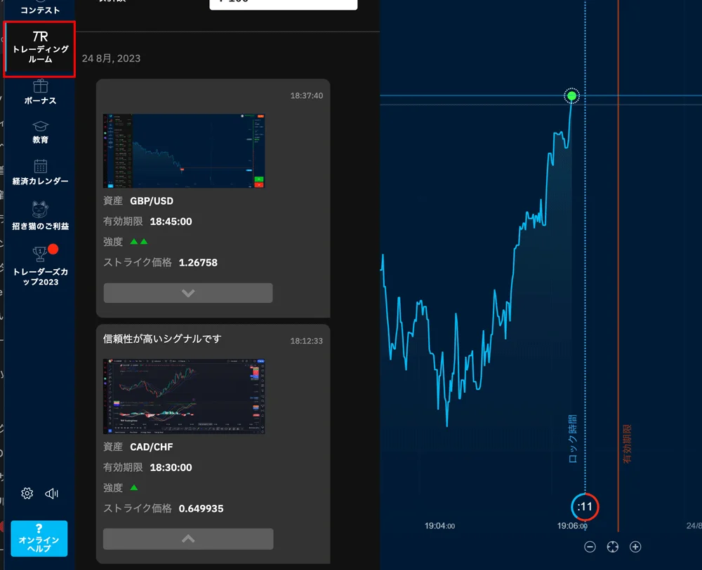The width and height of the screenshot is (702, 570).
Task: Click the amount input field at top
Action: tap(283, 4)
